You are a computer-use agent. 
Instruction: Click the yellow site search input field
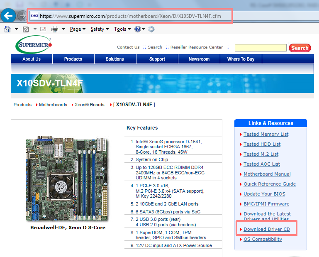point(261,48)
